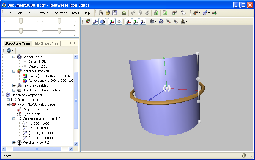Open the Help menu

pyautogui.click(x=87, y=13)
